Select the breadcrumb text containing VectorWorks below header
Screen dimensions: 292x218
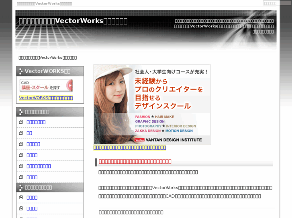48,58
